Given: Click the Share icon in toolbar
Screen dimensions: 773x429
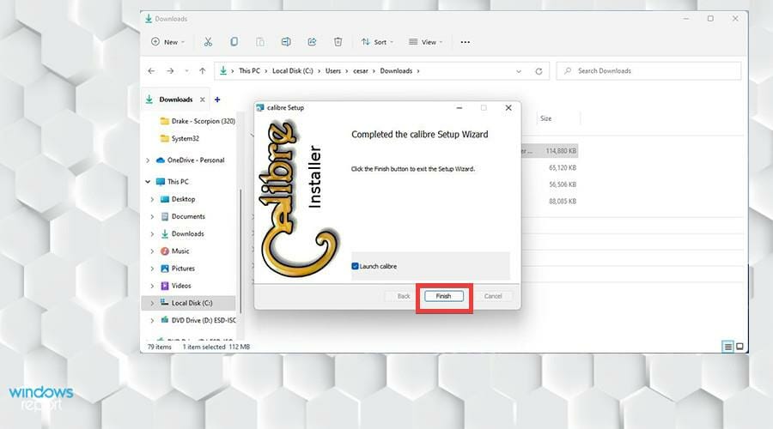Looking at the screenshot, I should (312, 42).
